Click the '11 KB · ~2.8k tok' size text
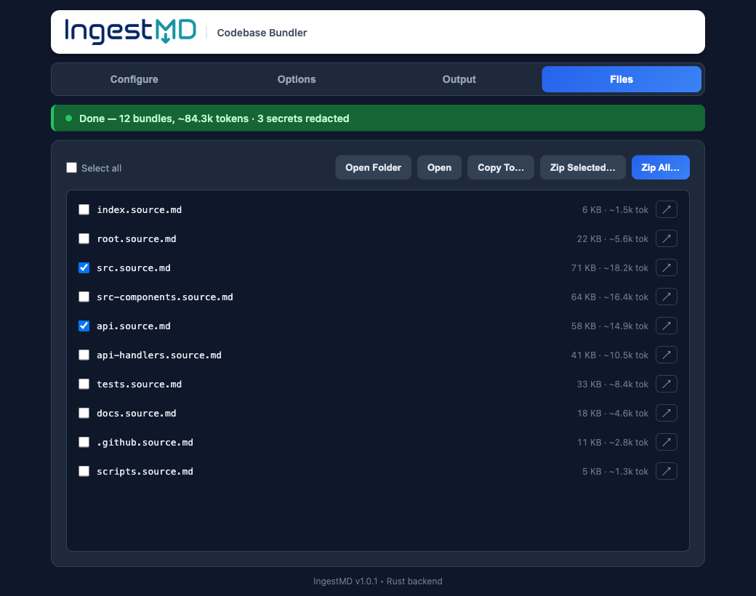 pyautogui.click(x=612, y=442)
